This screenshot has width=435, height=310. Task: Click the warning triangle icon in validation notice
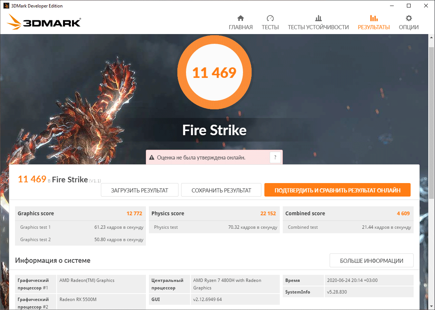(151, 158)
